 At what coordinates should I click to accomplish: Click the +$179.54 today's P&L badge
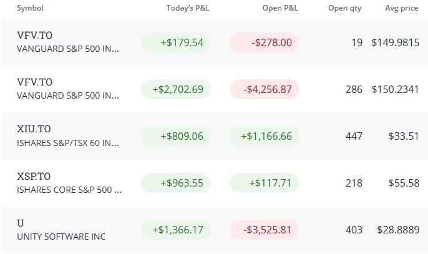[176, 42]
